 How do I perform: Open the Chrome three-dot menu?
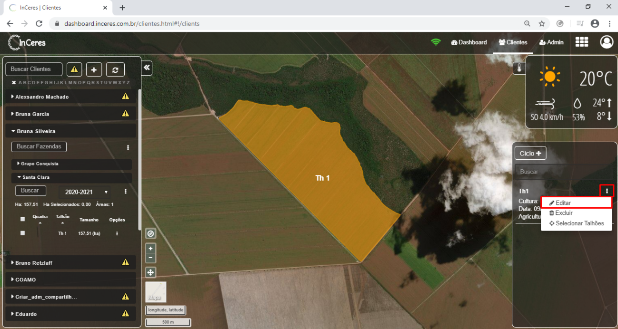click(609, 23)
